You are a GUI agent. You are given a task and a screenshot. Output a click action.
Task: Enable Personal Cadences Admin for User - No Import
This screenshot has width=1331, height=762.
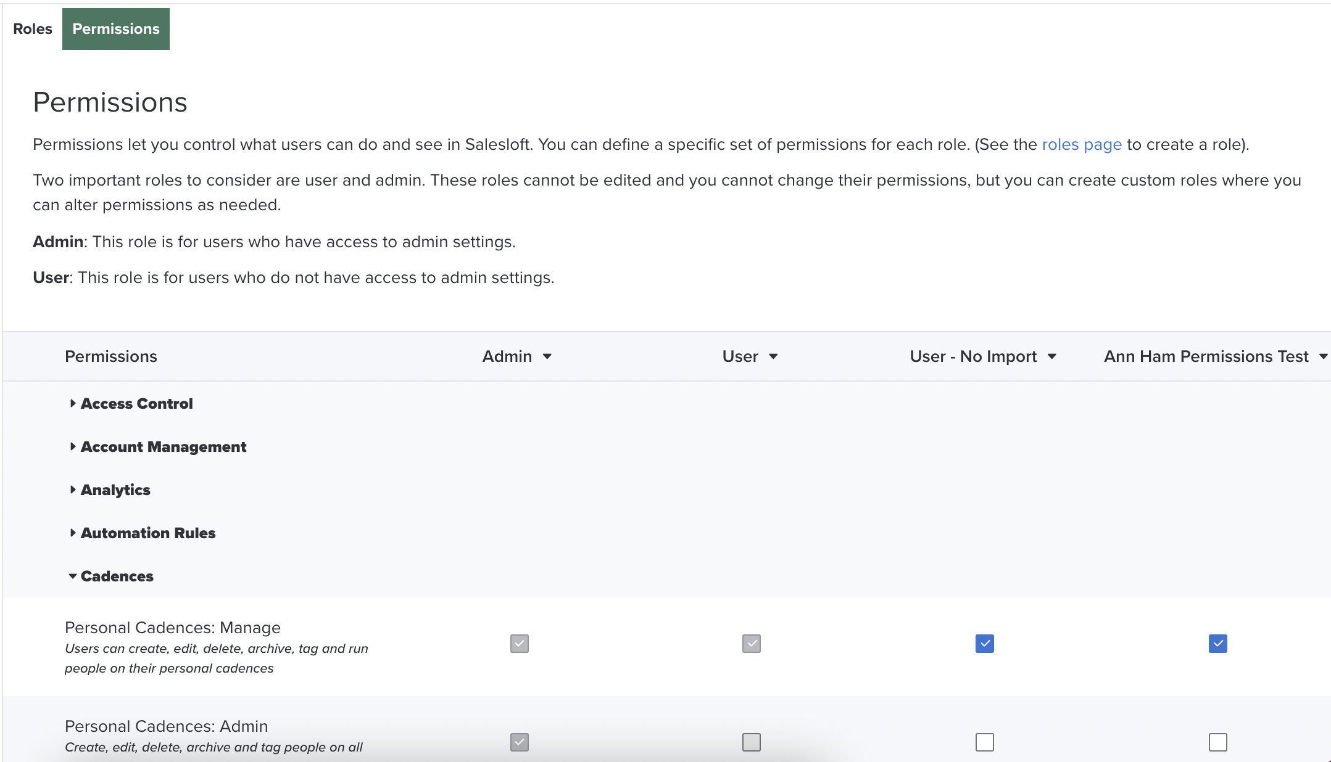(984, 742)
